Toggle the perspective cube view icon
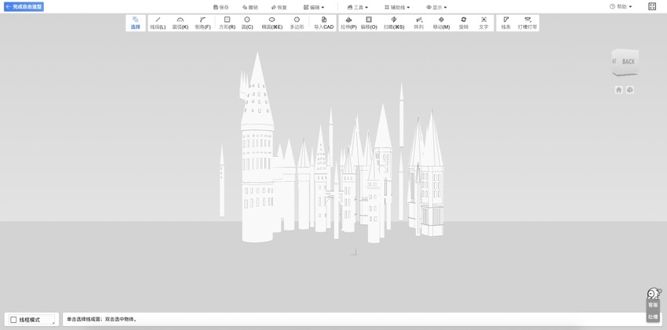 tap(629, 90)
